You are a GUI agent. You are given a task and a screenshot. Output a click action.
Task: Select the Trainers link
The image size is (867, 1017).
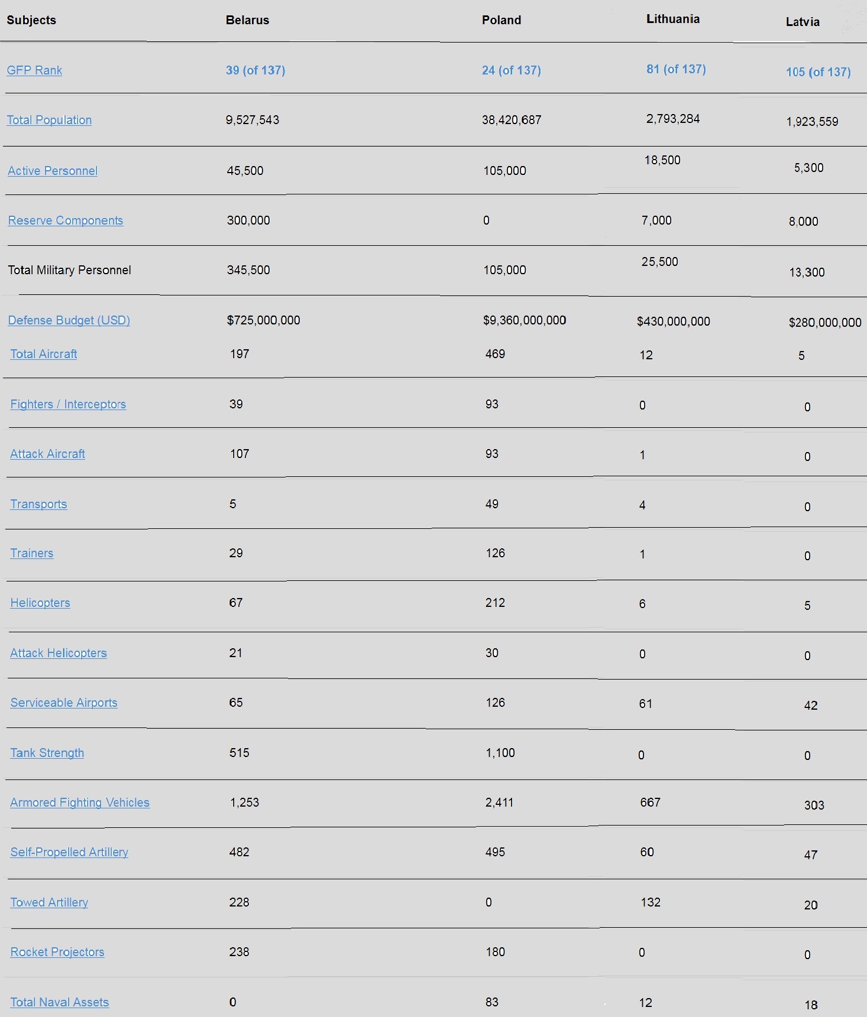pos(32,553)
